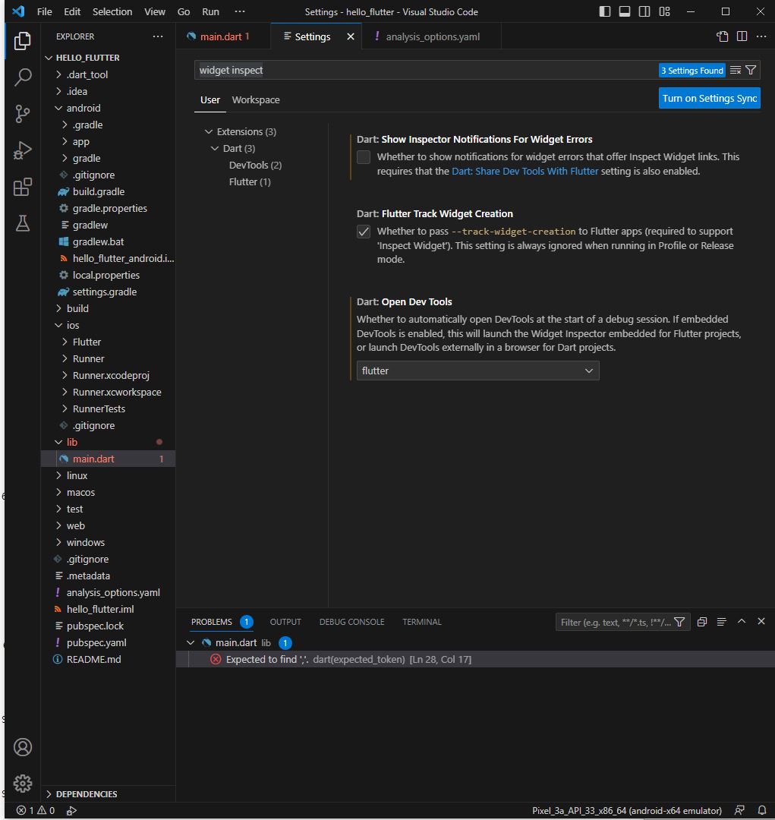Open the Manage gear icon

[23, 784]
